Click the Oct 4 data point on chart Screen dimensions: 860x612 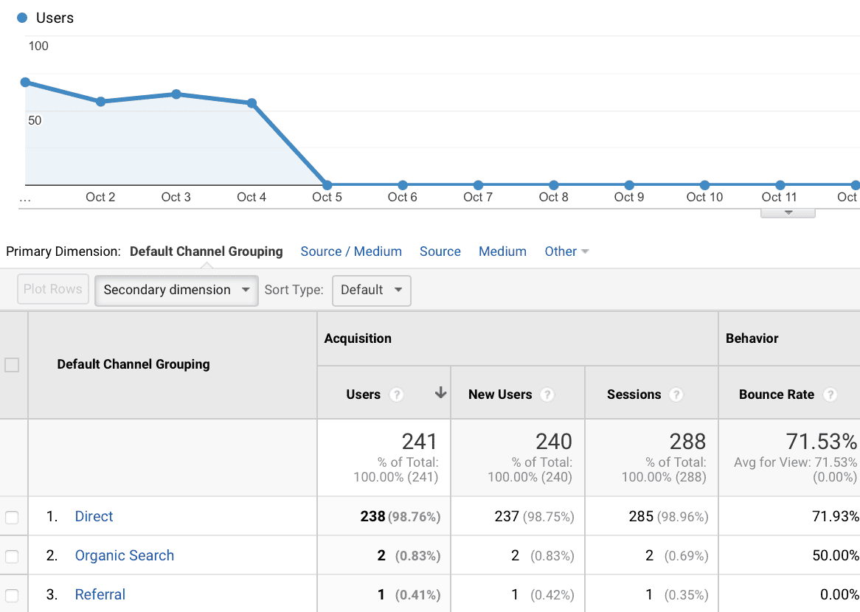click(x=252, y=103)
